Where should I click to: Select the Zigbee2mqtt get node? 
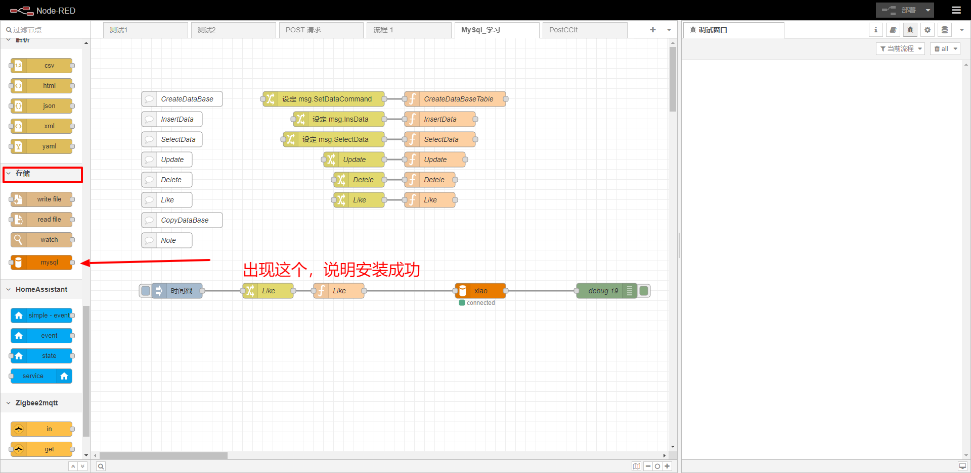pyautogui.click(x=41, y=449)
